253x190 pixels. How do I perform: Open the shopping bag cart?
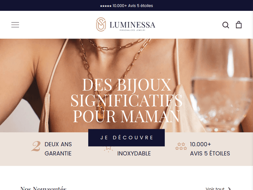coord(238,25)
